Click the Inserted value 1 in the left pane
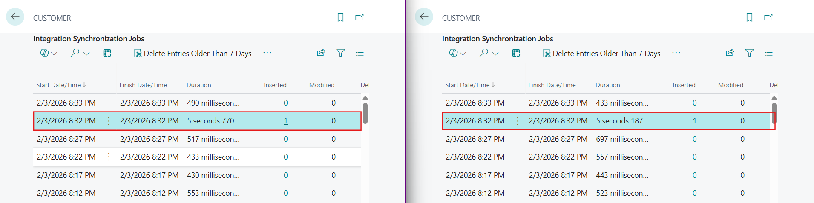This screenshot has height=203, width=814. pos(285,121)
